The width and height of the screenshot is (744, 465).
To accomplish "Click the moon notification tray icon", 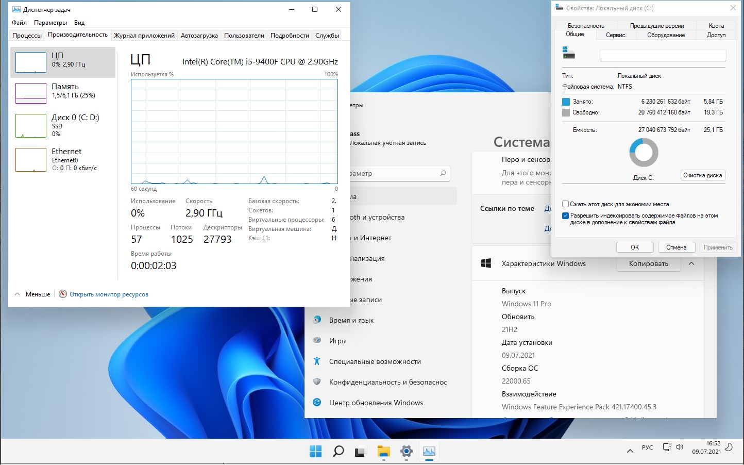I will 729,447.
